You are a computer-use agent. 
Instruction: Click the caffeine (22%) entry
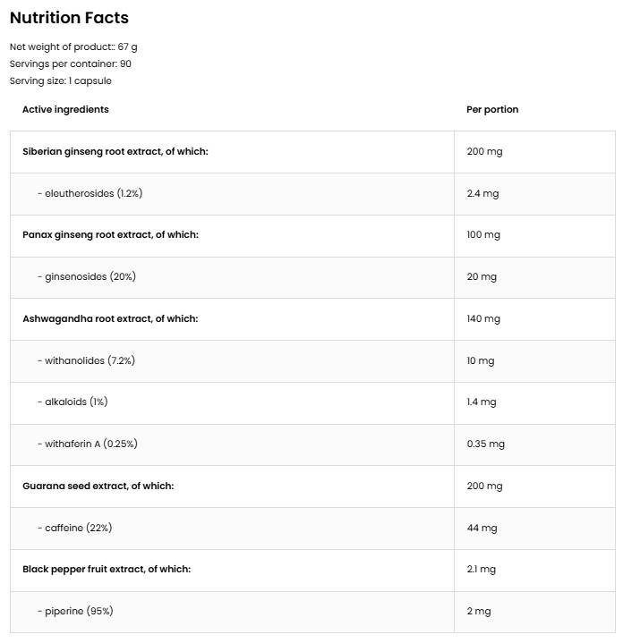[74, 528]
